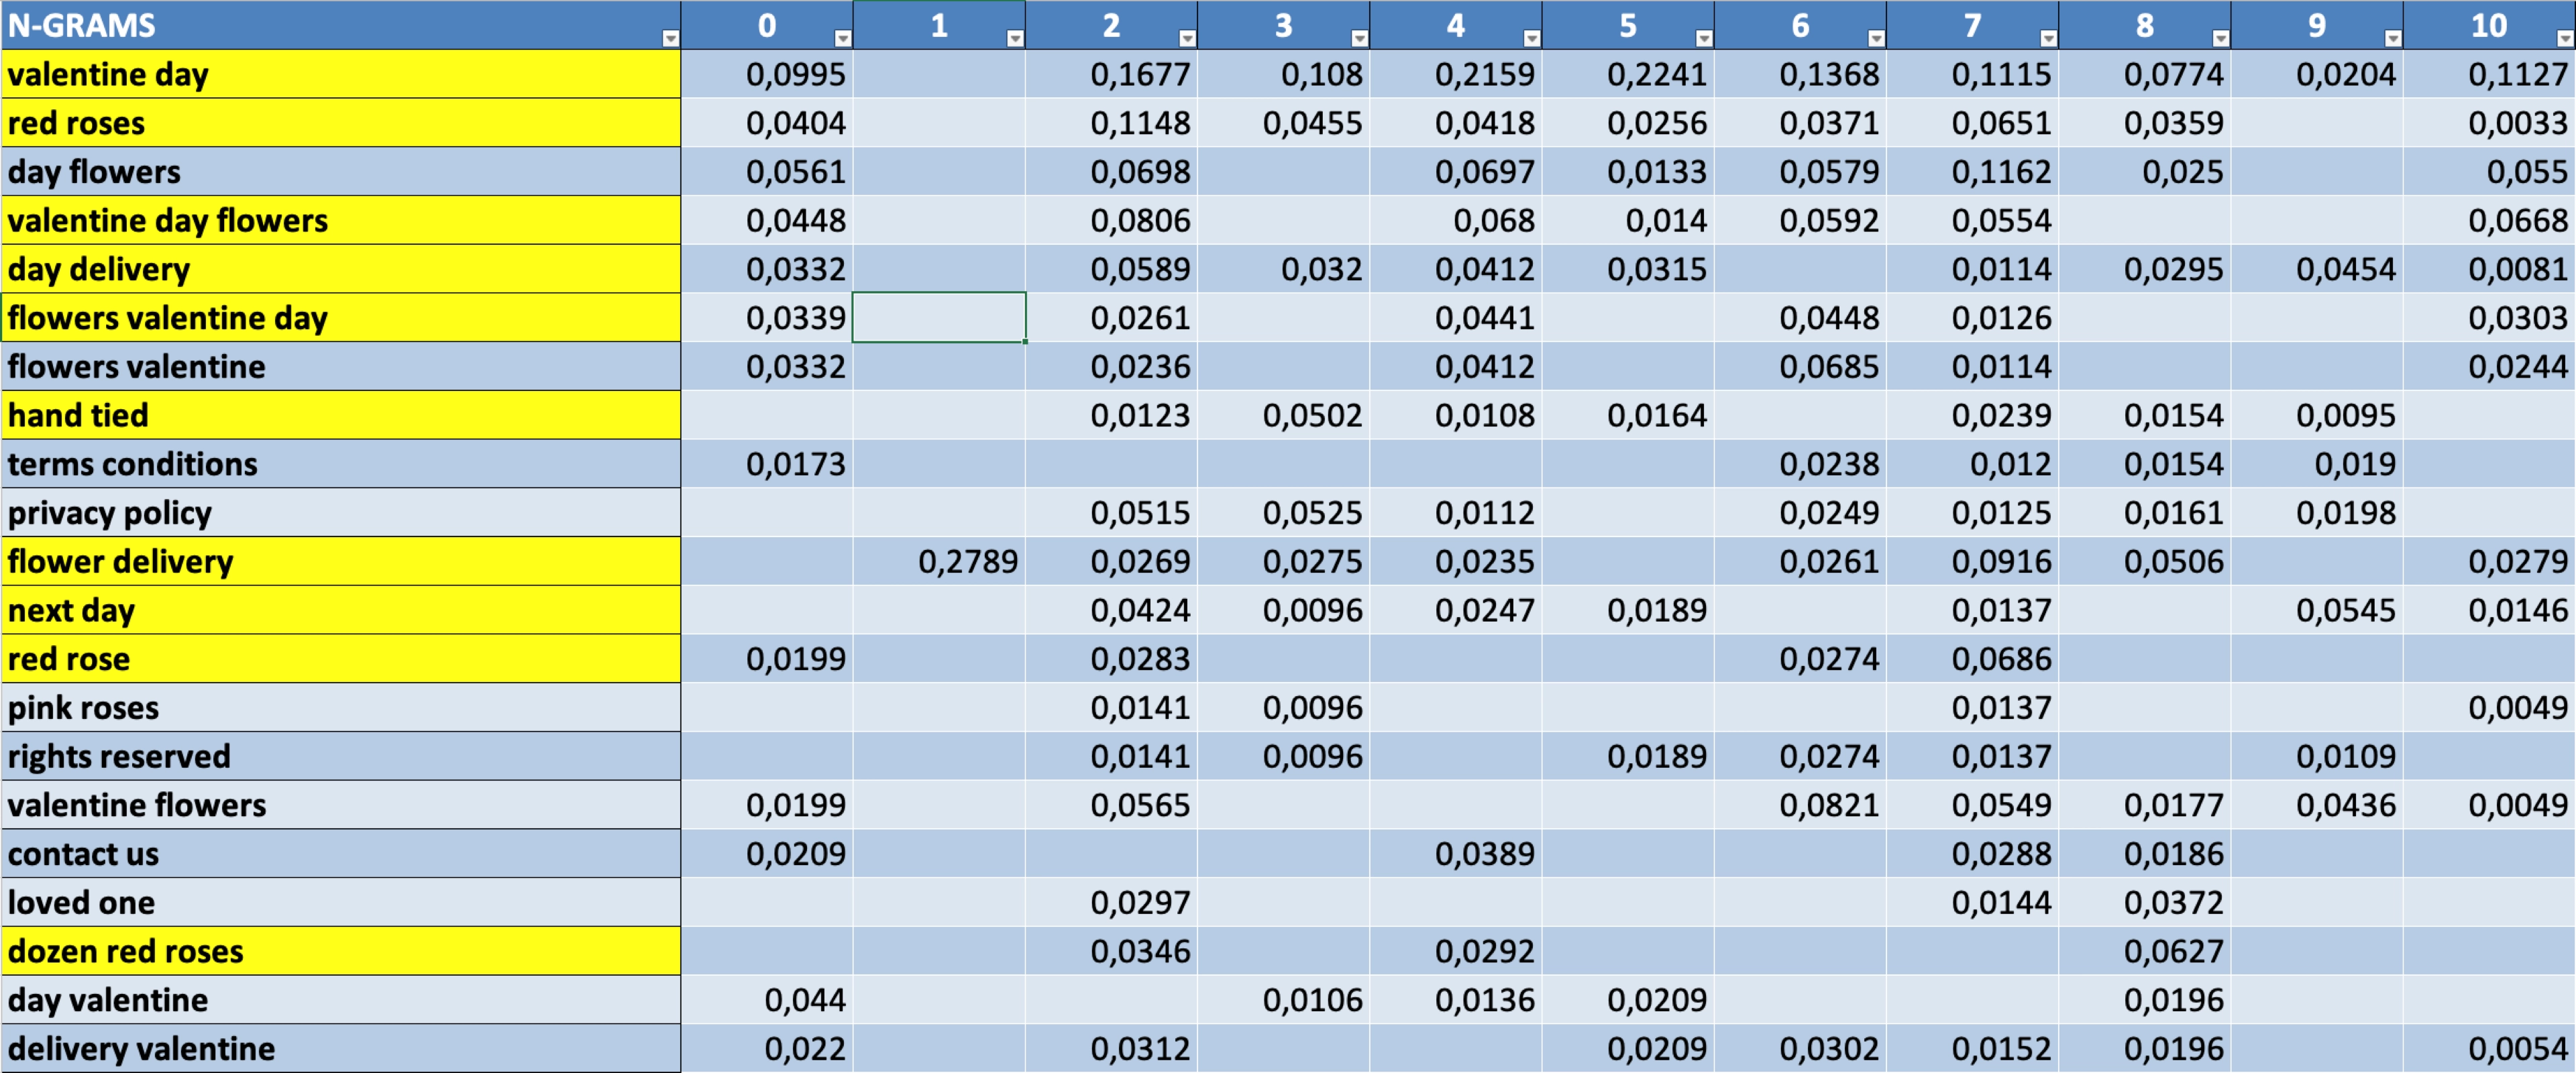The height and width of the screenshot is (1073, 2576).
Task: Select the 'day flowers' cell
Action: tap(341, 172)
